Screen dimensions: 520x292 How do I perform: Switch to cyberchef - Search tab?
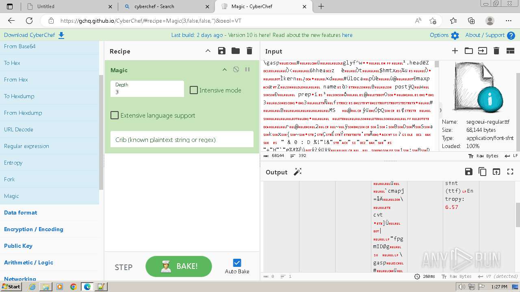click(167, 6)
